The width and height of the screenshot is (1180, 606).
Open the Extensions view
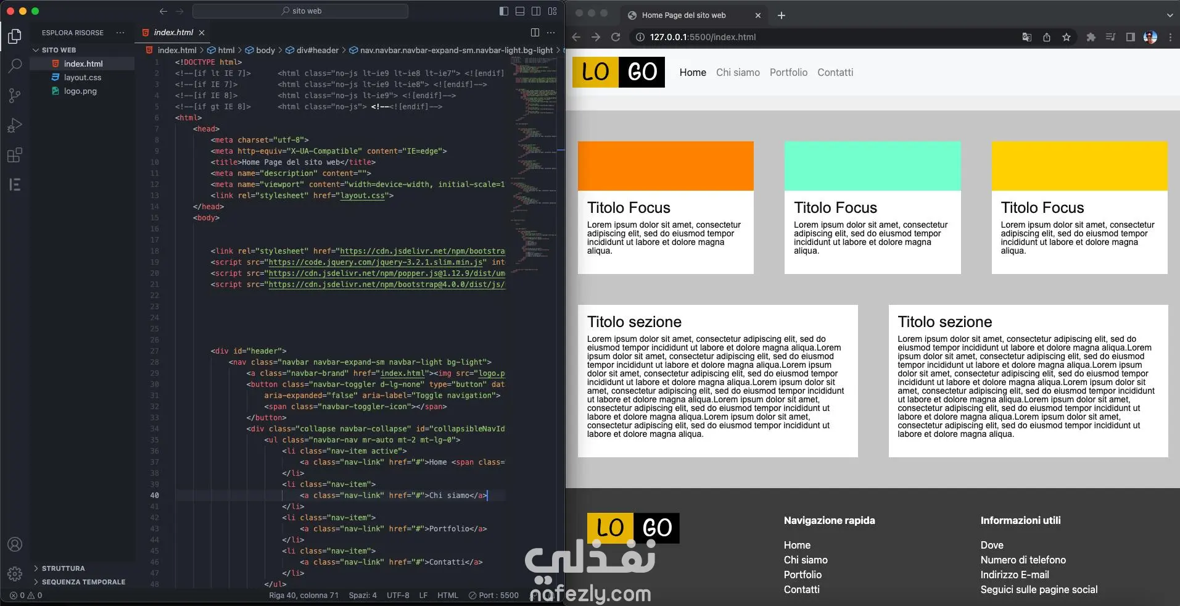tap(15, 155)
